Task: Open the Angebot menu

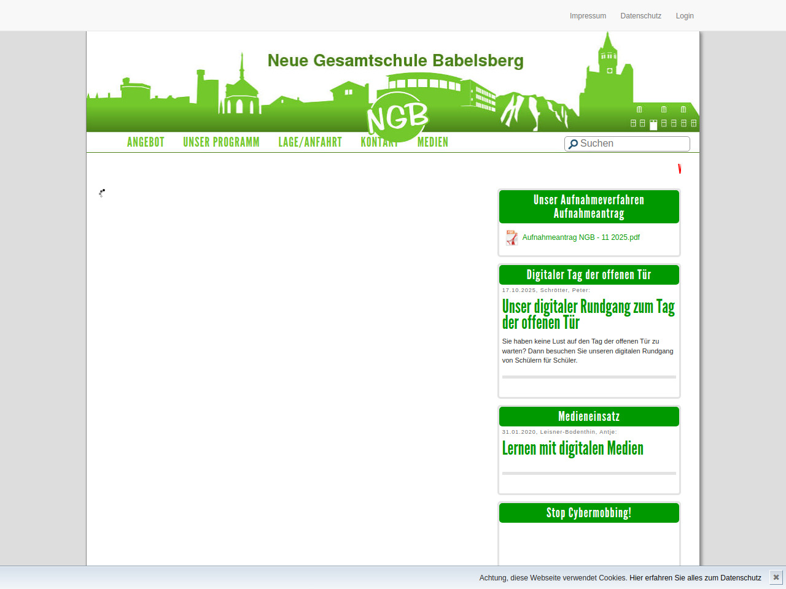Action: coord(146,142)
